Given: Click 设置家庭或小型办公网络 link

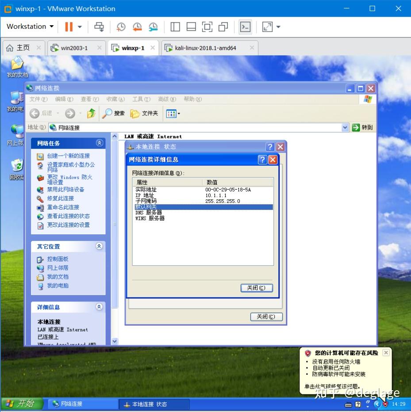Looking at the screenshot, I should click(x=71, y=167).
